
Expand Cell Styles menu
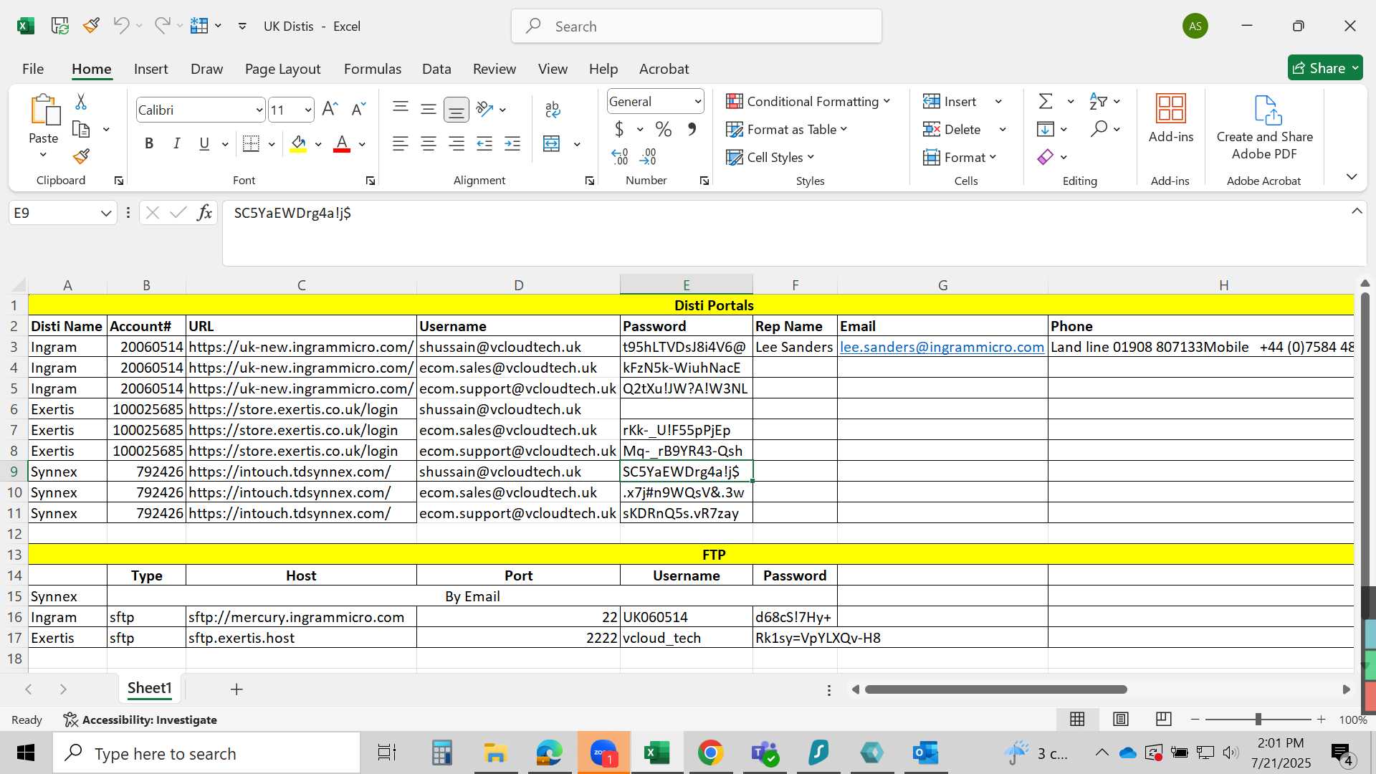(770, 157)
